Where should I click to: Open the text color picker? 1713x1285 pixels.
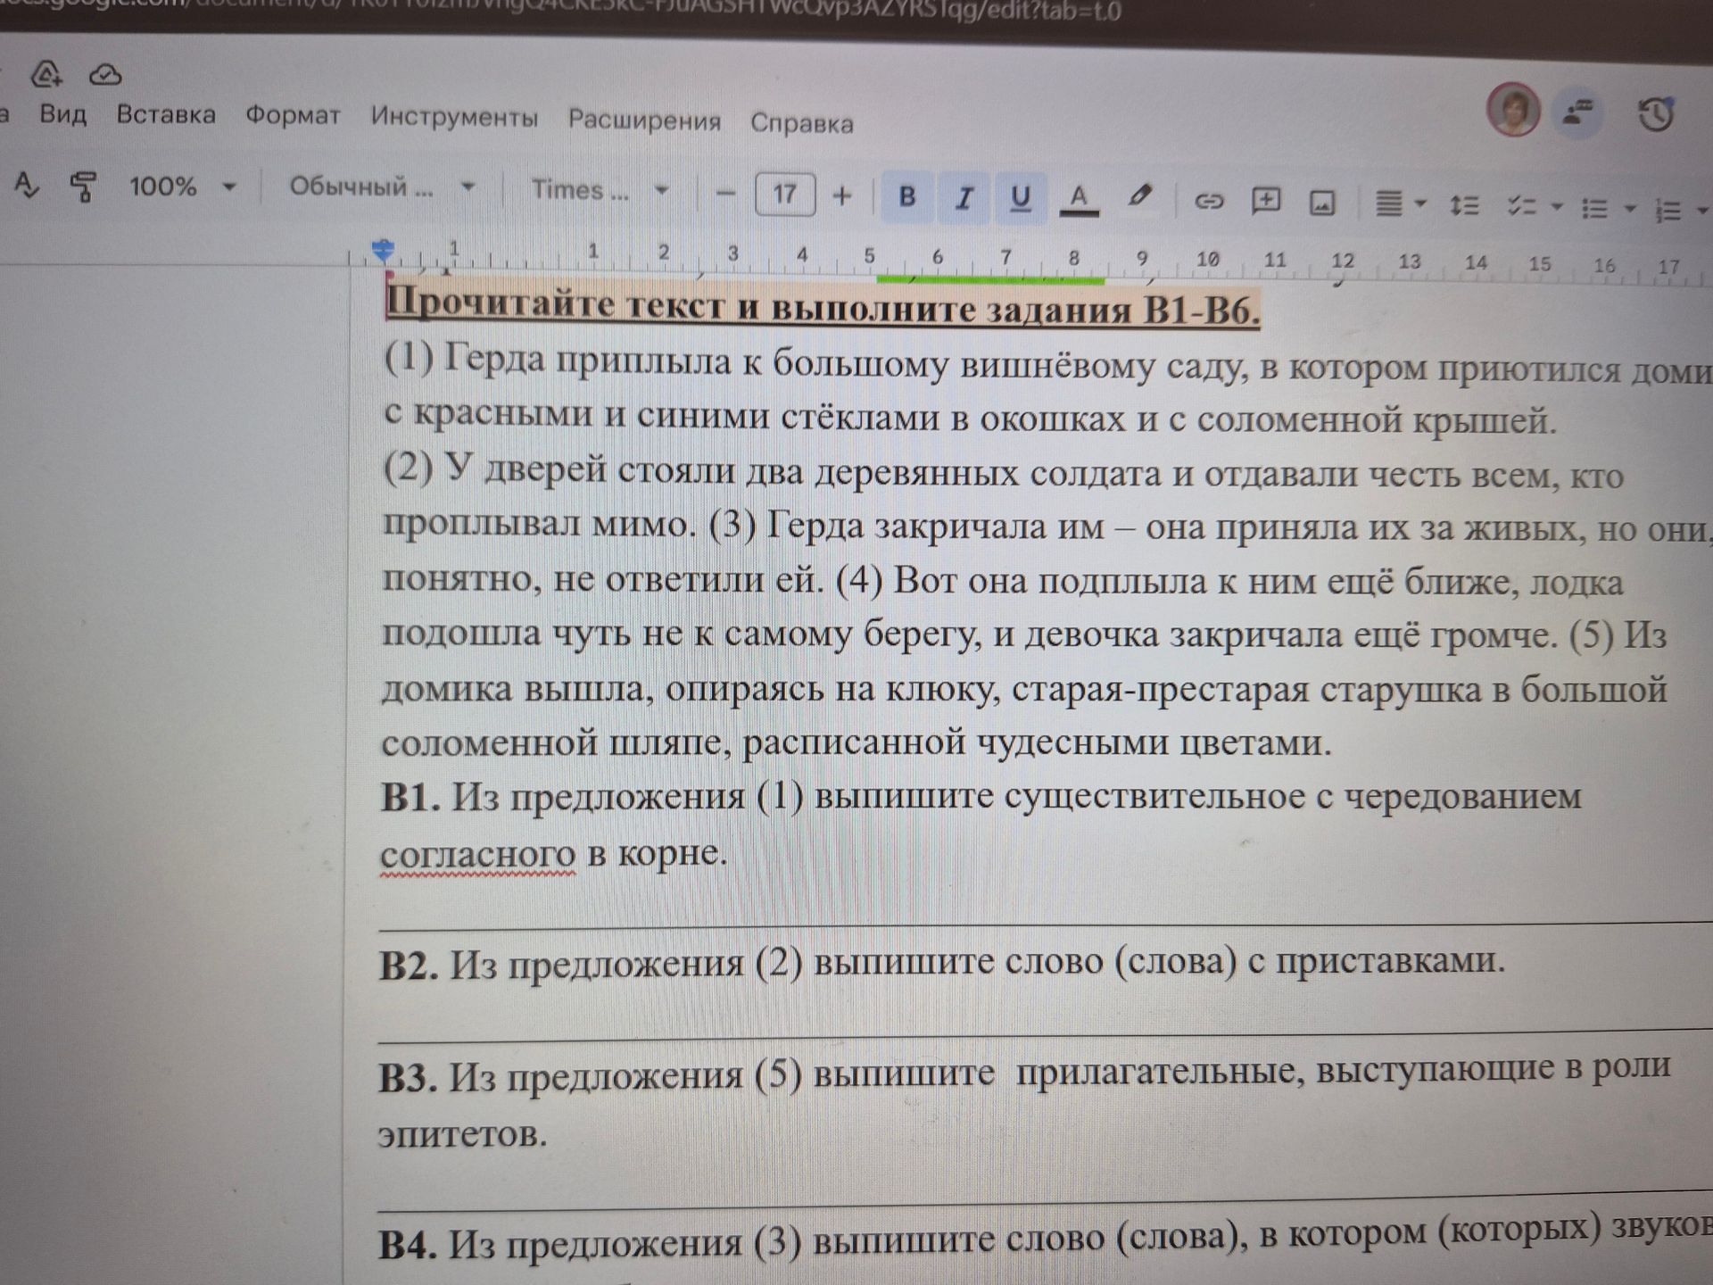(x=1079, y=199)
